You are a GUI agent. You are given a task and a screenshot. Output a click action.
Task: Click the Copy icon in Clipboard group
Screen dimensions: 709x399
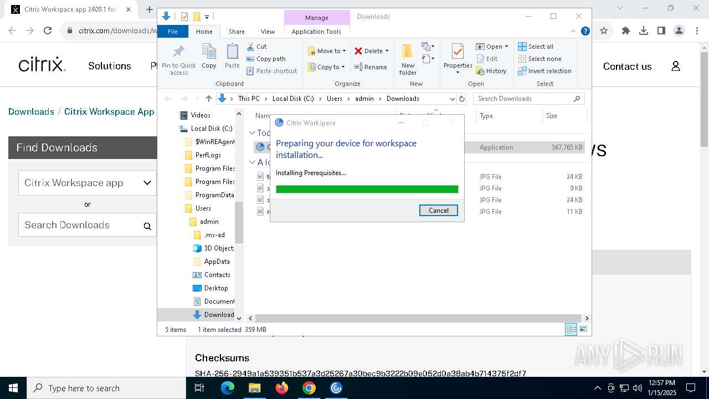point(209,52)
